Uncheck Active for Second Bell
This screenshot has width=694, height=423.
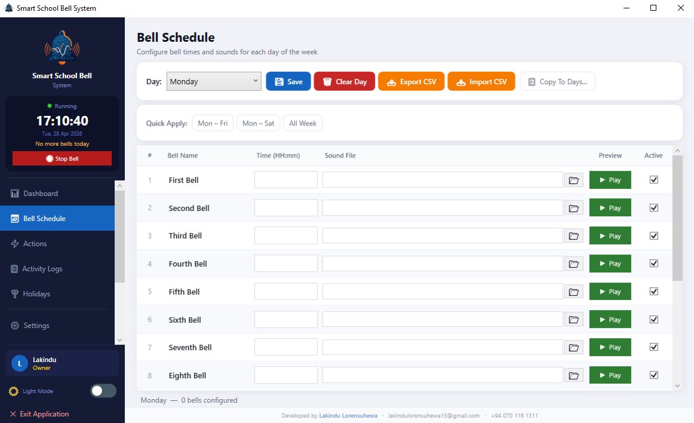654,208
